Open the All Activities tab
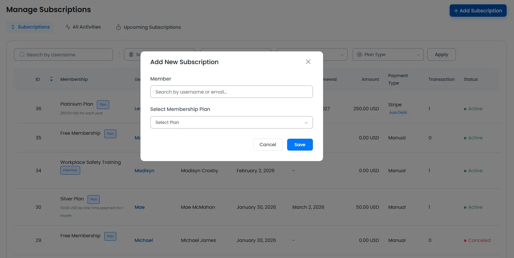Screen dimensions: 514x258 tap(83, 27)
